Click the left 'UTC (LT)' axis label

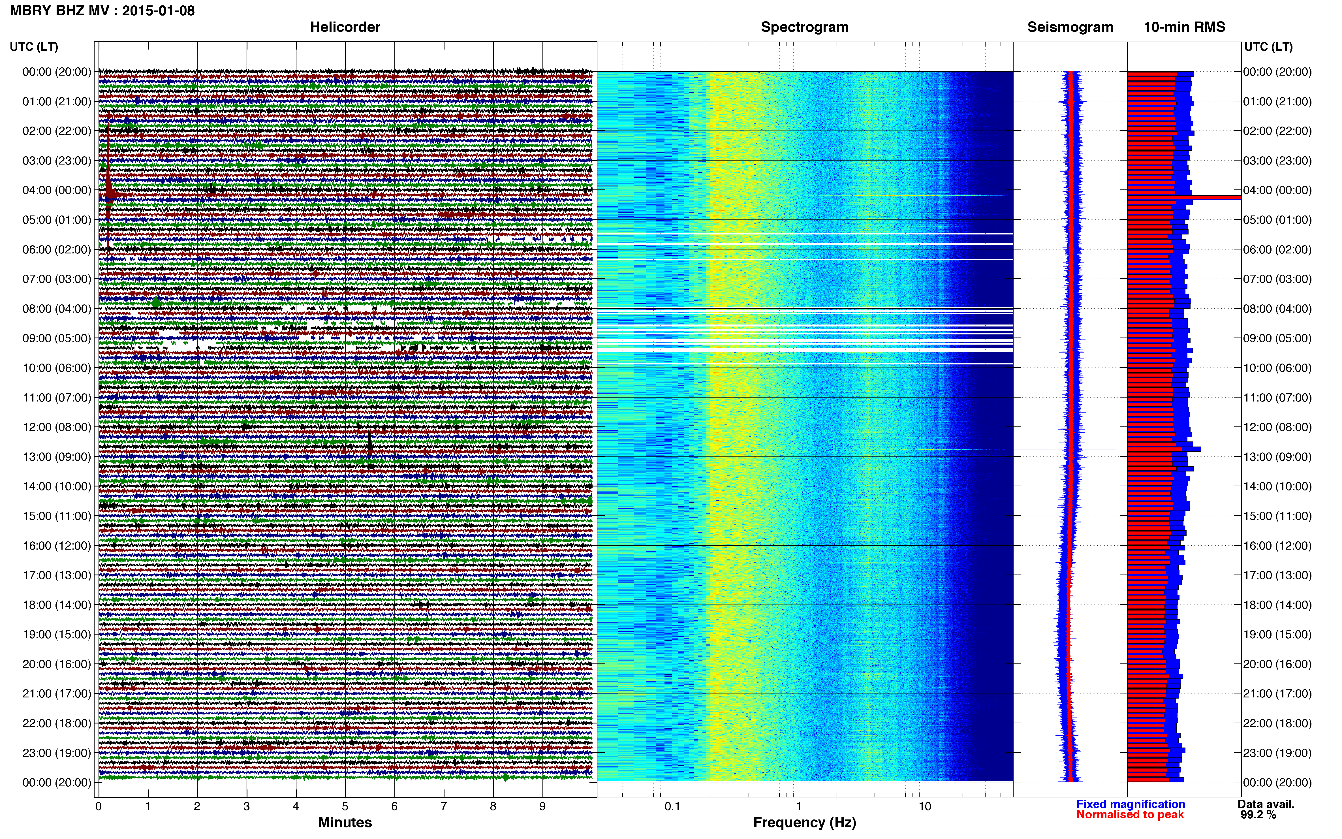point(34,47)
